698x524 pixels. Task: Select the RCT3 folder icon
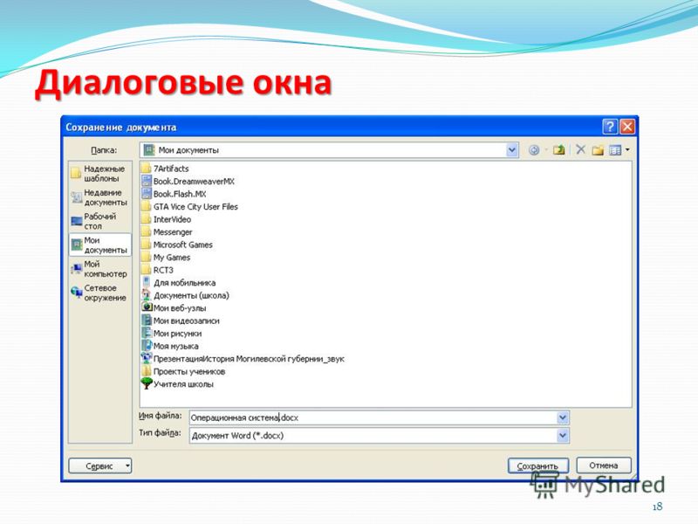click(x=146, y=270)
